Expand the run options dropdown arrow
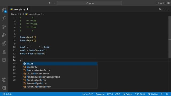 163,9
